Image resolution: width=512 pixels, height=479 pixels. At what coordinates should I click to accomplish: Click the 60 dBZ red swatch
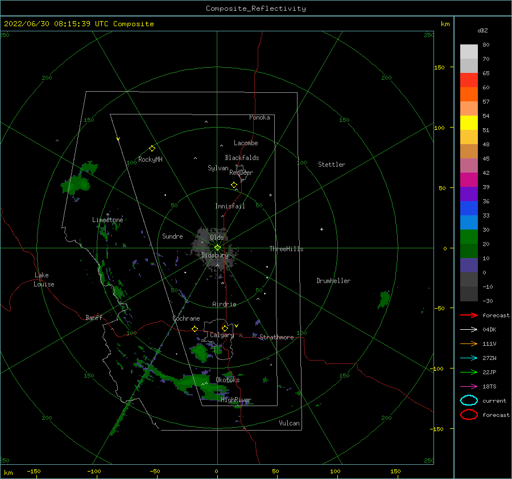[469, 80]
